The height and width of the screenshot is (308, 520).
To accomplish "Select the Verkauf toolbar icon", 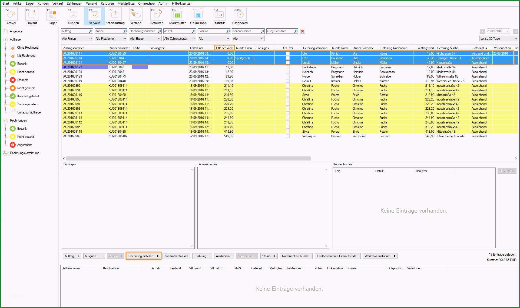I will pyautogui.click(x=94, y=16).
